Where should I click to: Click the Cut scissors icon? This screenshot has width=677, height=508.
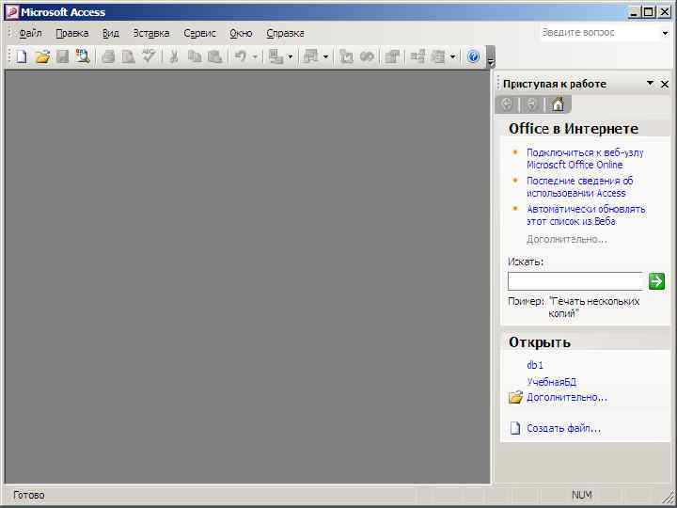click(x=174, y=56)
